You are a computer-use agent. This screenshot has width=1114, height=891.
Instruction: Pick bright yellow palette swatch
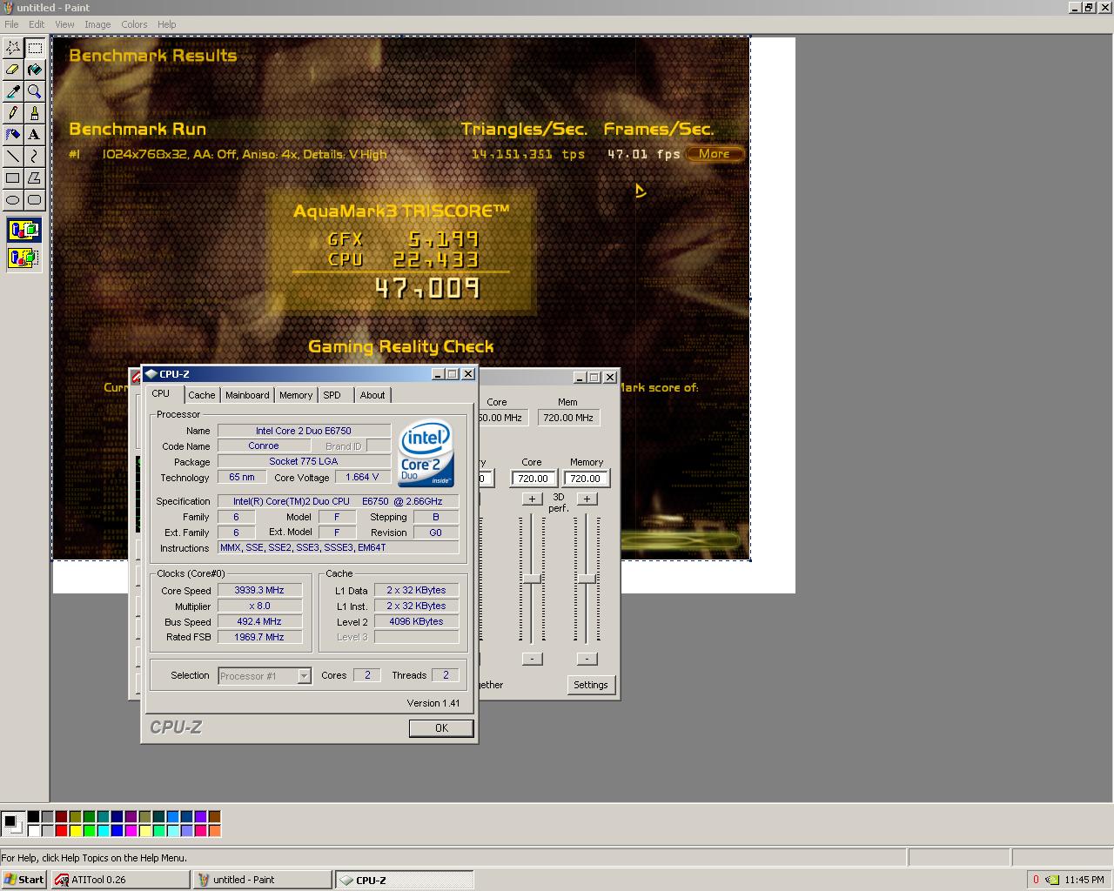point(75,830)
